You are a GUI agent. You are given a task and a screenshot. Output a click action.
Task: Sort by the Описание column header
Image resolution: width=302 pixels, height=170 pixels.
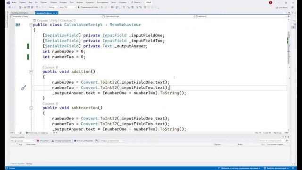pos(31,144)
